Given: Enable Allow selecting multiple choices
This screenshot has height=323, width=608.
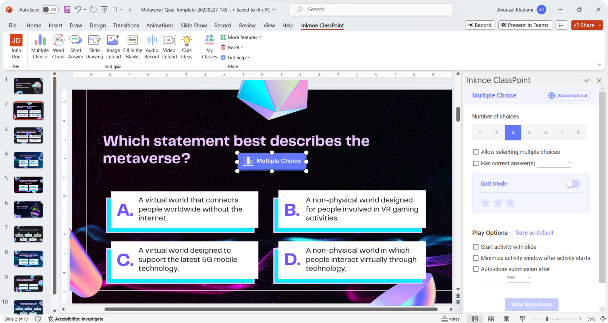Looking at the screenshot, I should [475, 152].
